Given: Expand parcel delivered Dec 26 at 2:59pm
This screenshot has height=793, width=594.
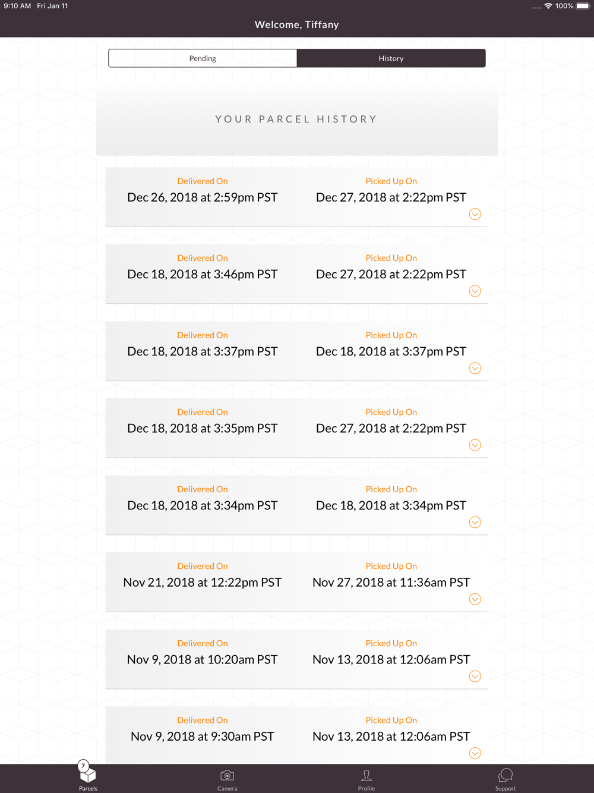Looking at the screenshot, I should tap(475, 214).
